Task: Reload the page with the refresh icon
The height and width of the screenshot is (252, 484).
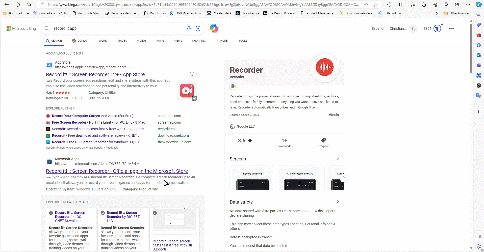Action: 18,5
